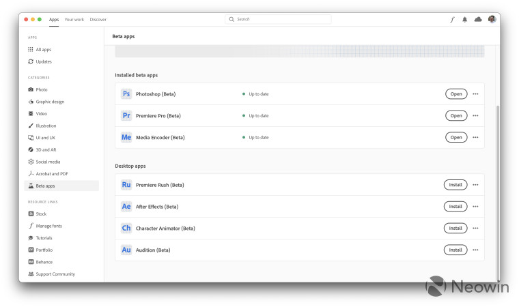Screen dimensions: 519x307
Task: Open Premiere Pro (Beta)
Action: (456, 115)
